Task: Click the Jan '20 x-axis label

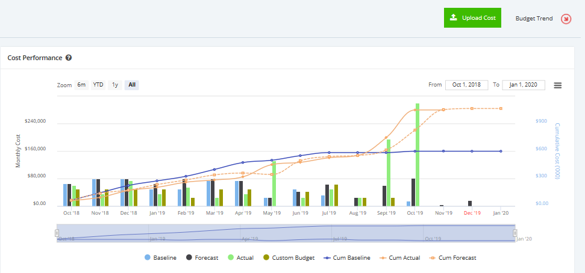Action: click(x=500, y=213)
